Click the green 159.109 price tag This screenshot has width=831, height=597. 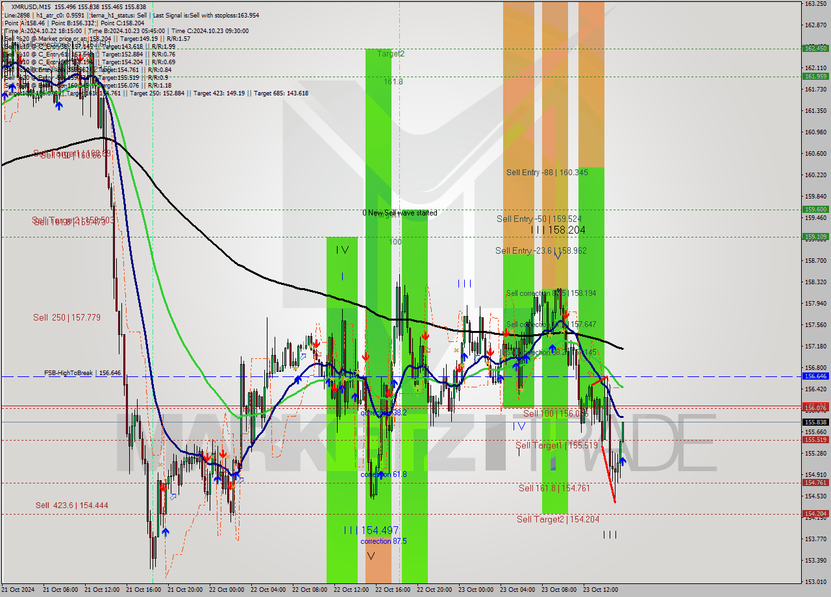coord(815,236)
